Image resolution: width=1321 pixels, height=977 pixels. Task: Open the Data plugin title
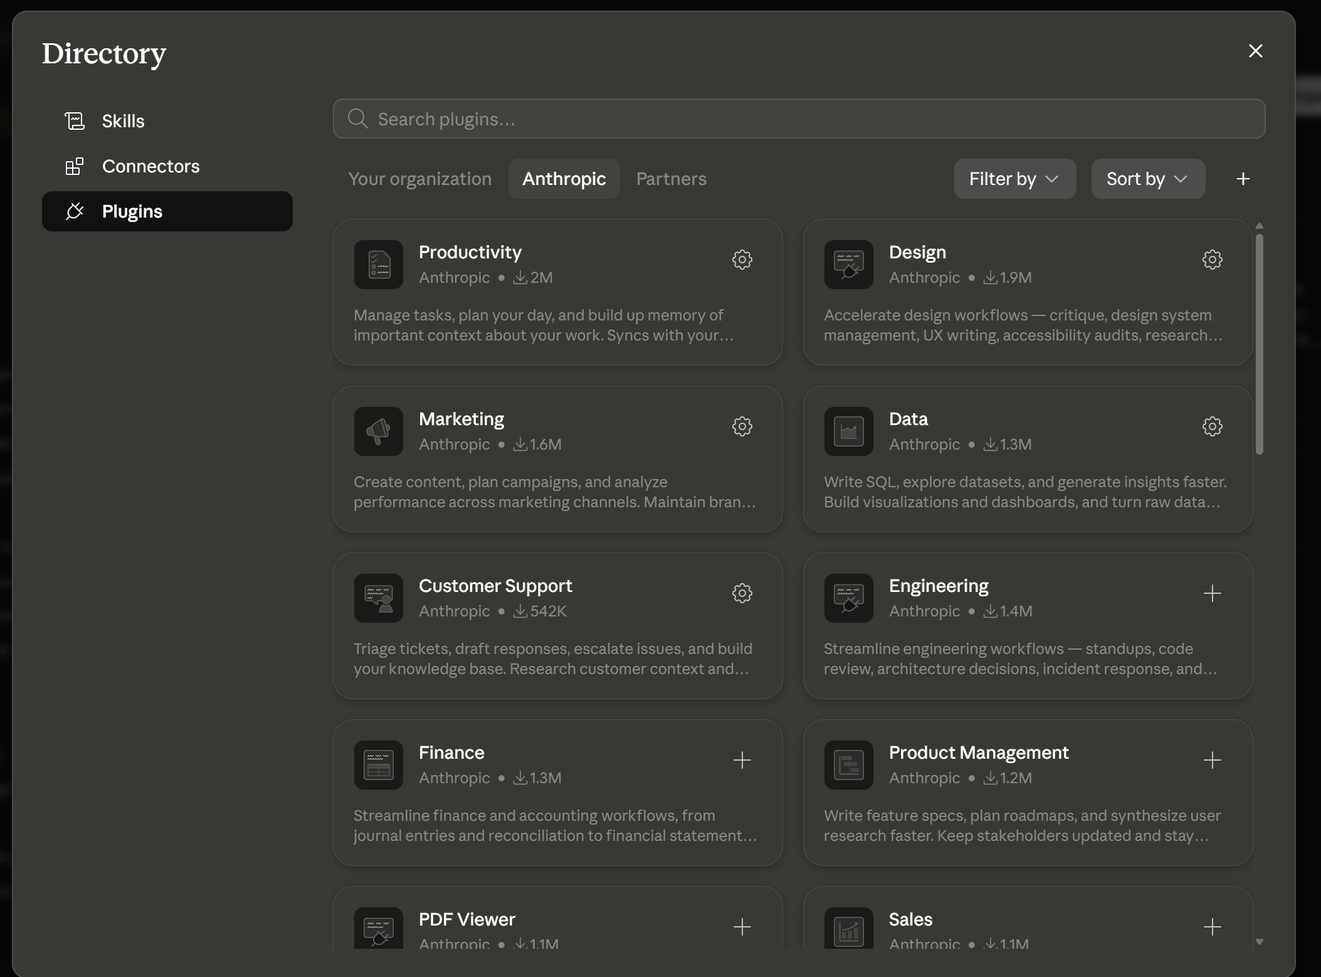908,419
